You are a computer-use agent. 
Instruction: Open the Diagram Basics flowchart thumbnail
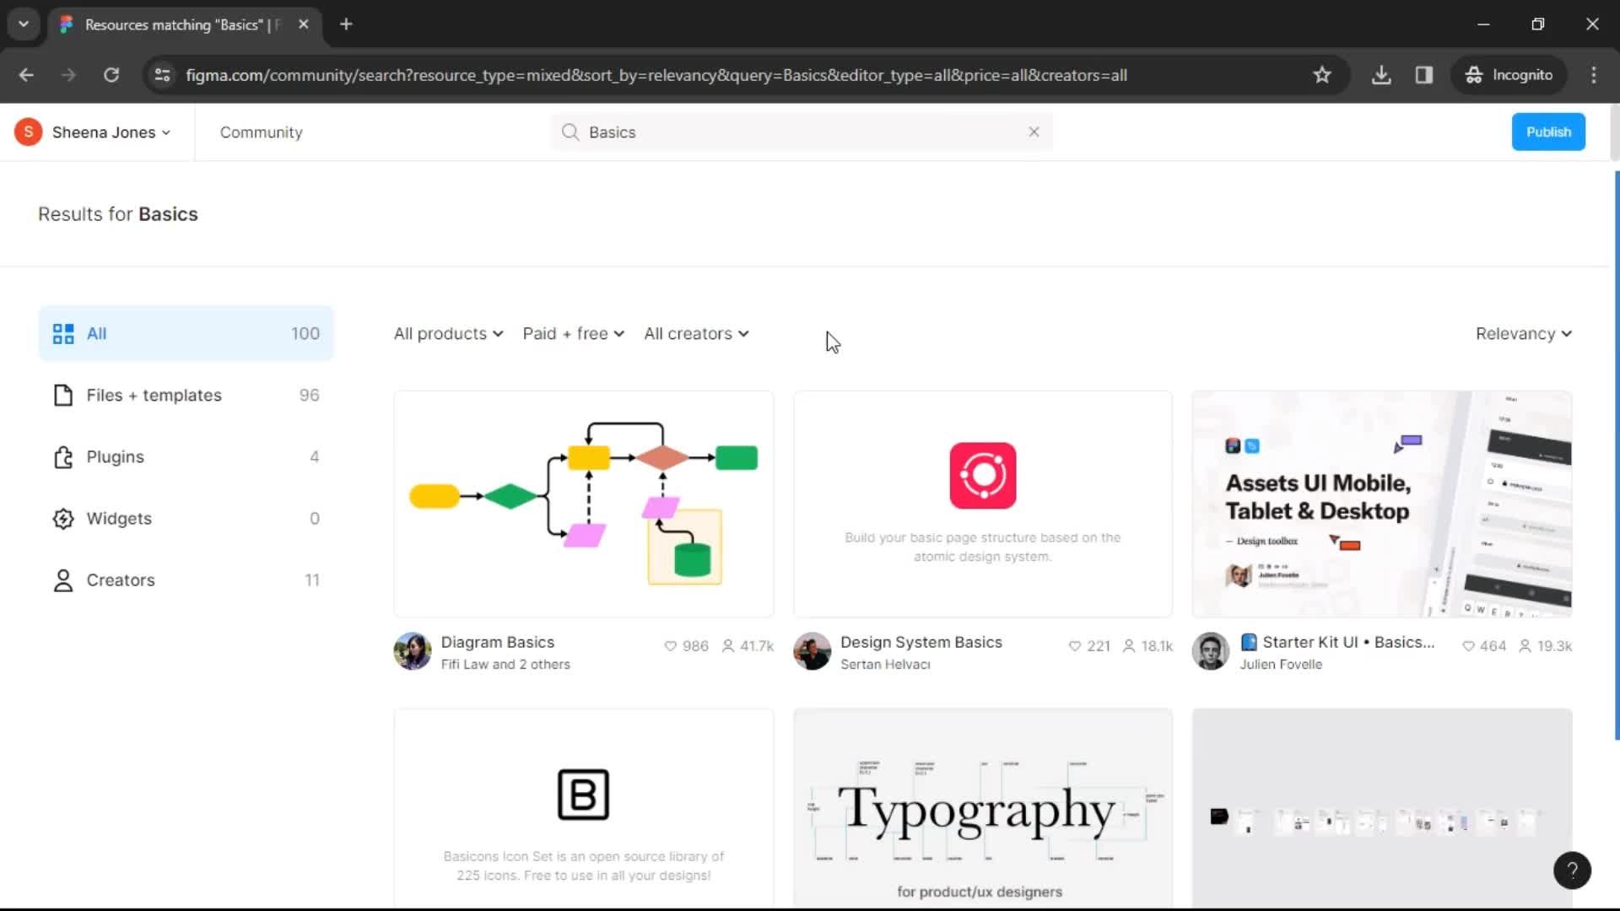click(x=583, y=504)
